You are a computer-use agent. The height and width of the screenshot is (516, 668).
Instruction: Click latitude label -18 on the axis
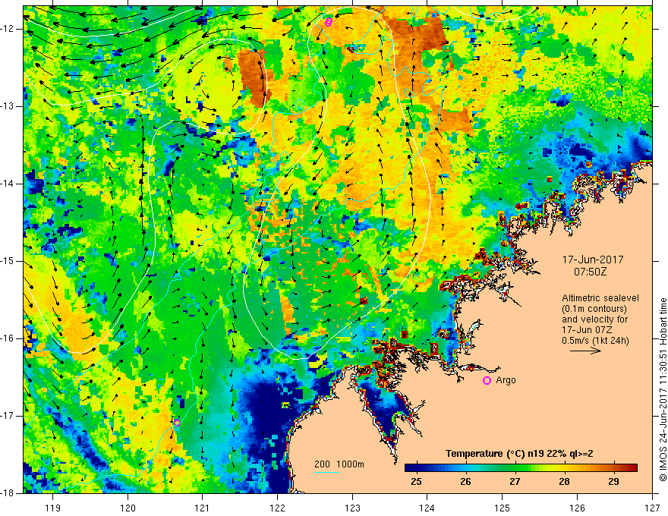pos(8,493)
